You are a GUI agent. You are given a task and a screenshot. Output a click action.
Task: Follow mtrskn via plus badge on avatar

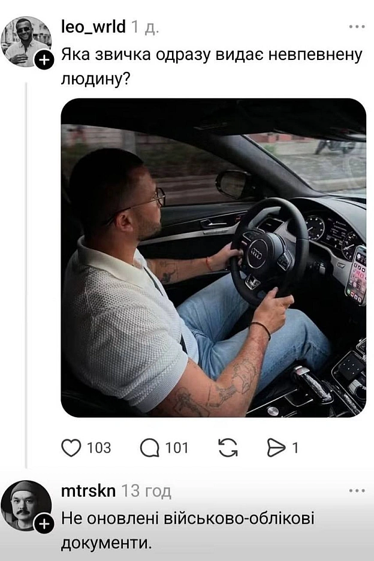coord(44,524)
